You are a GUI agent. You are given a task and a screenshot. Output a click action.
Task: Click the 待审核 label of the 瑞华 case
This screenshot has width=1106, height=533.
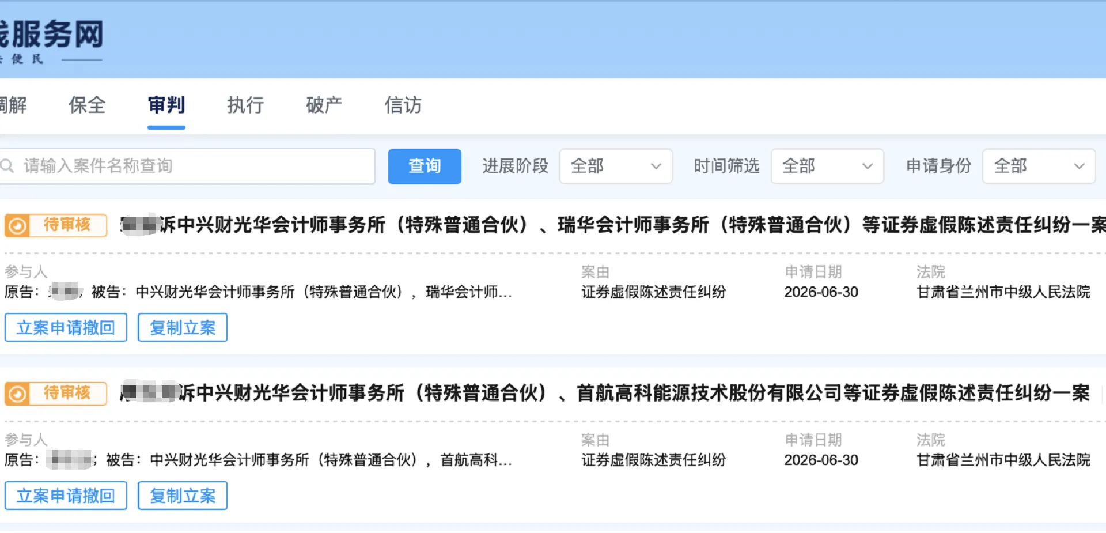[67, 224]
